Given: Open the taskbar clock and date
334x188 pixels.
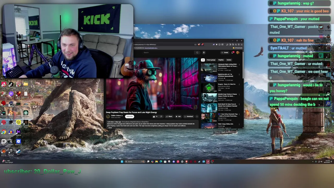Looking at the screenshot, I should click(327, 162).
